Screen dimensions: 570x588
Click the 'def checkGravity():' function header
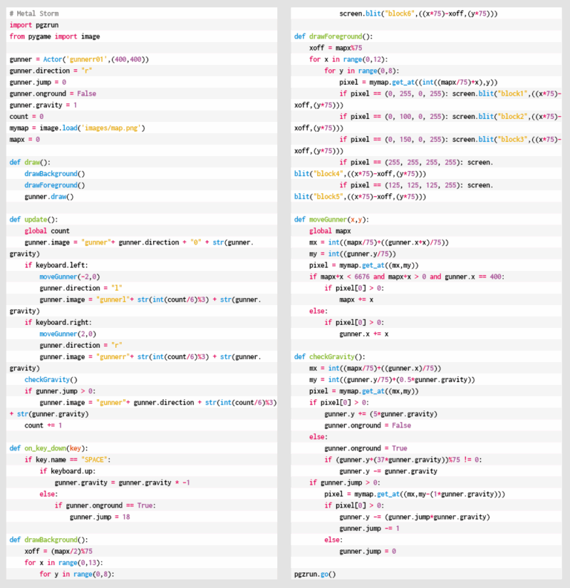pos(329,356)
